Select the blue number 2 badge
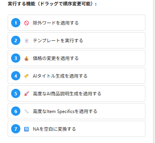Image resolution: width=155 pixels, height=143 pixels. point(16,40)
